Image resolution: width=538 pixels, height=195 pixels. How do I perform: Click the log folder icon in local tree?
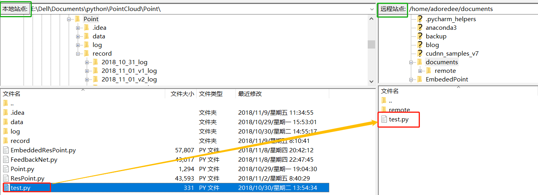click(86, 45)
